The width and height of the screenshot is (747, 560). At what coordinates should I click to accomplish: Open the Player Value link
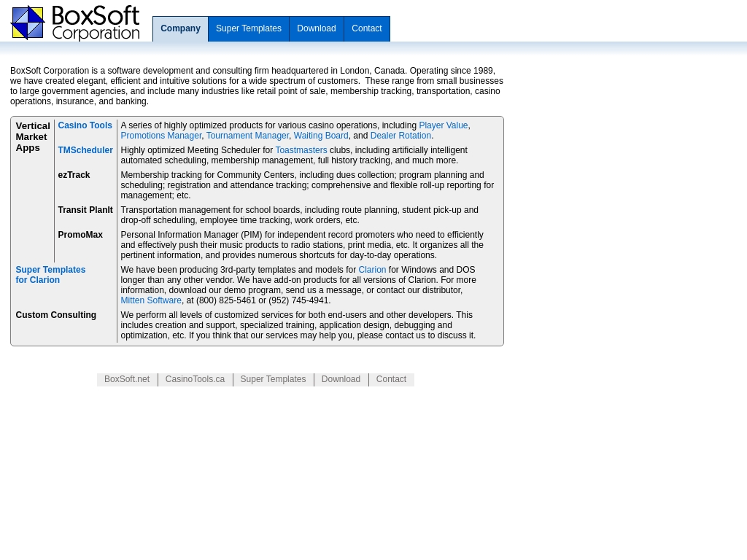pos(443,125)
